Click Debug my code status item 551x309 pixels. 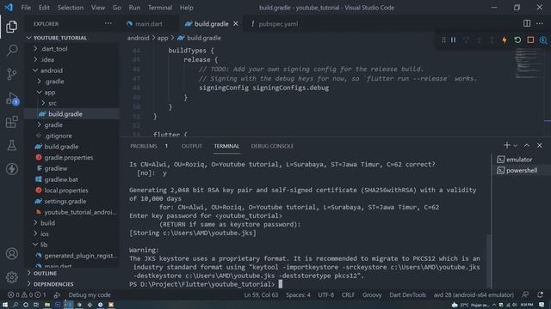(x=90, y=294)
